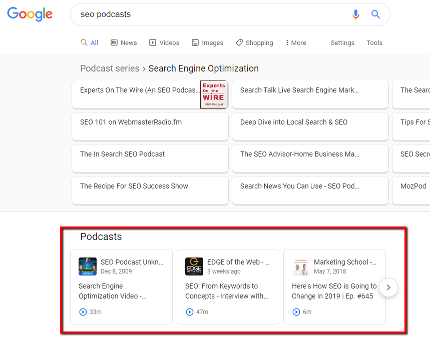The height and width of the screenshot is (339, 430).
Task: Click the Podcasts section heading
Action: [101, 236]
